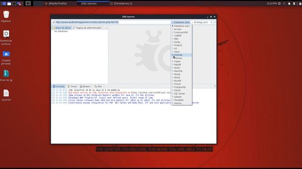Screen dimensions: 302x169
Task: Click the Kali applications menu icon
Action: coord(4,3)
